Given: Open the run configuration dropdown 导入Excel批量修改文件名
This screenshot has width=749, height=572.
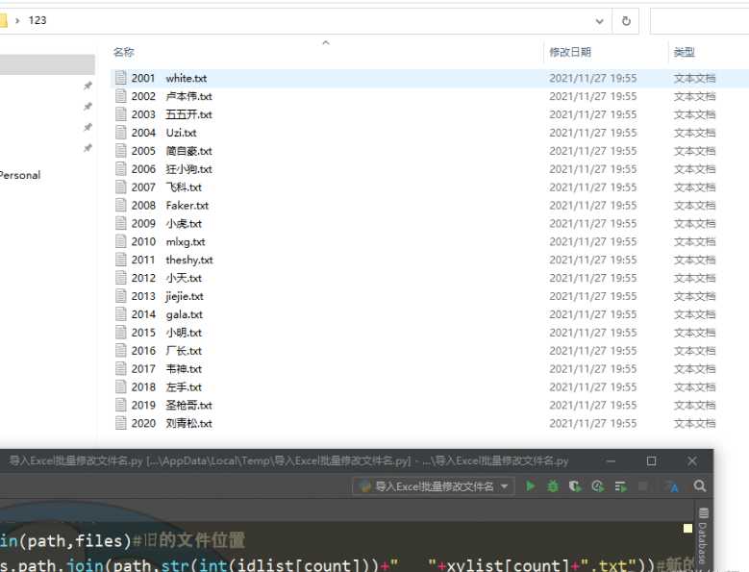Looking at the screenshot, I should (435, 486).
